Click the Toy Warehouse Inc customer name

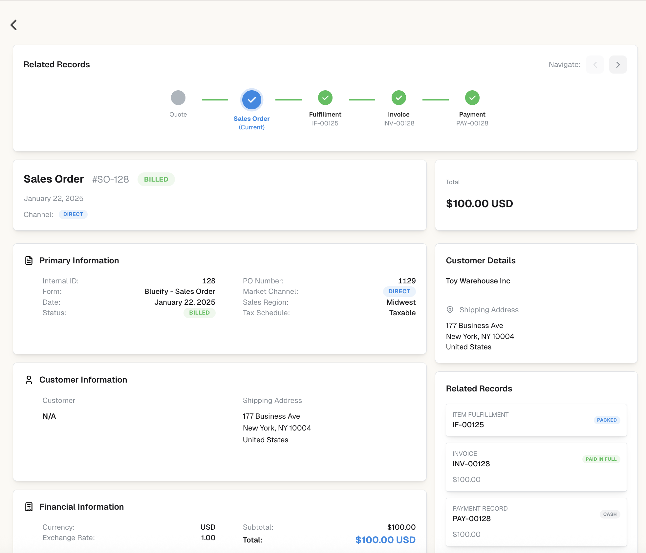(478, 281)
